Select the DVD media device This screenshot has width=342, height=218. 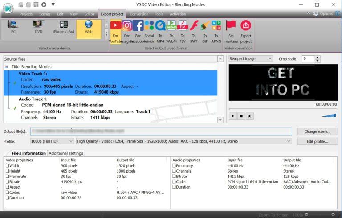38,27
